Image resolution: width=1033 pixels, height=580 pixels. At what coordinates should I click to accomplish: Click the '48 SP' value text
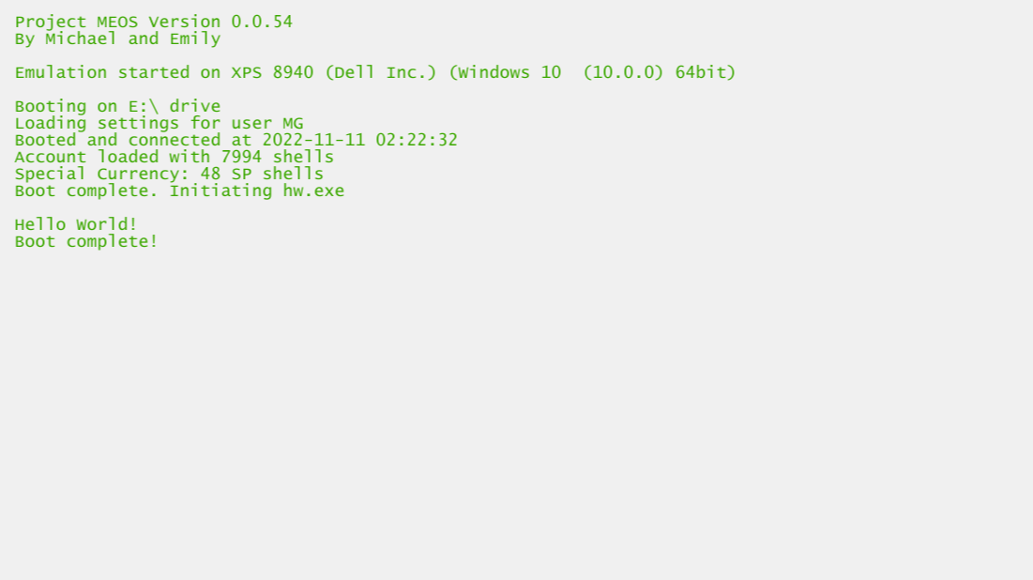(226, 174)
